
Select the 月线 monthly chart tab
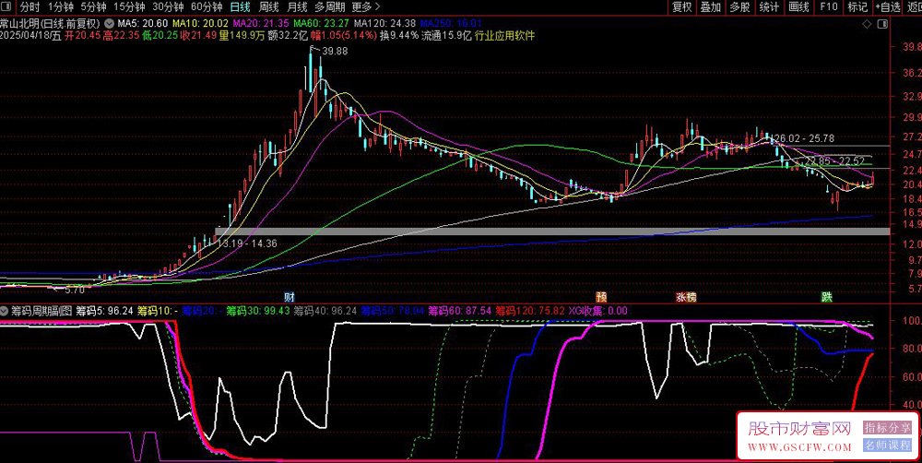coord(297,7)
